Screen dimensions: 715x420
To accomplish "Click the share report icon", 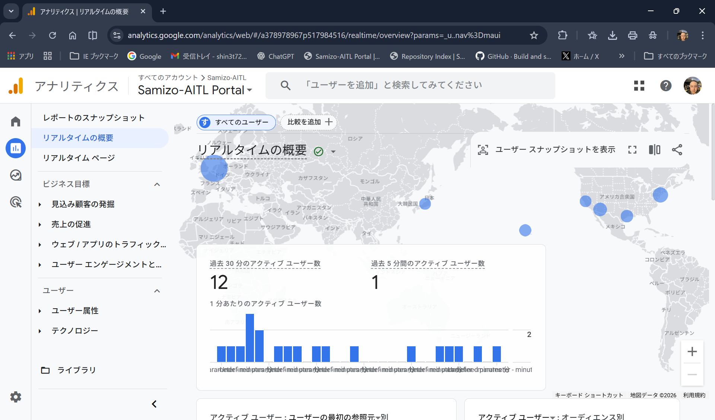I will coord(677,150).
